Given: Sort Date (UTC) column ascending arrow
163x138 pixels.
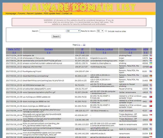Looking at the screenshot, I should point(13,52).
